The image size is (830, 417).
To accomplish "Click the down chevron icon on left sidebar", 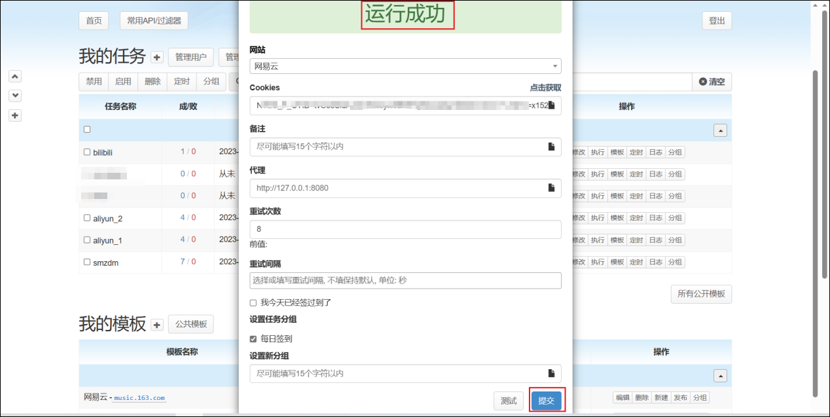I will [16, 96].
